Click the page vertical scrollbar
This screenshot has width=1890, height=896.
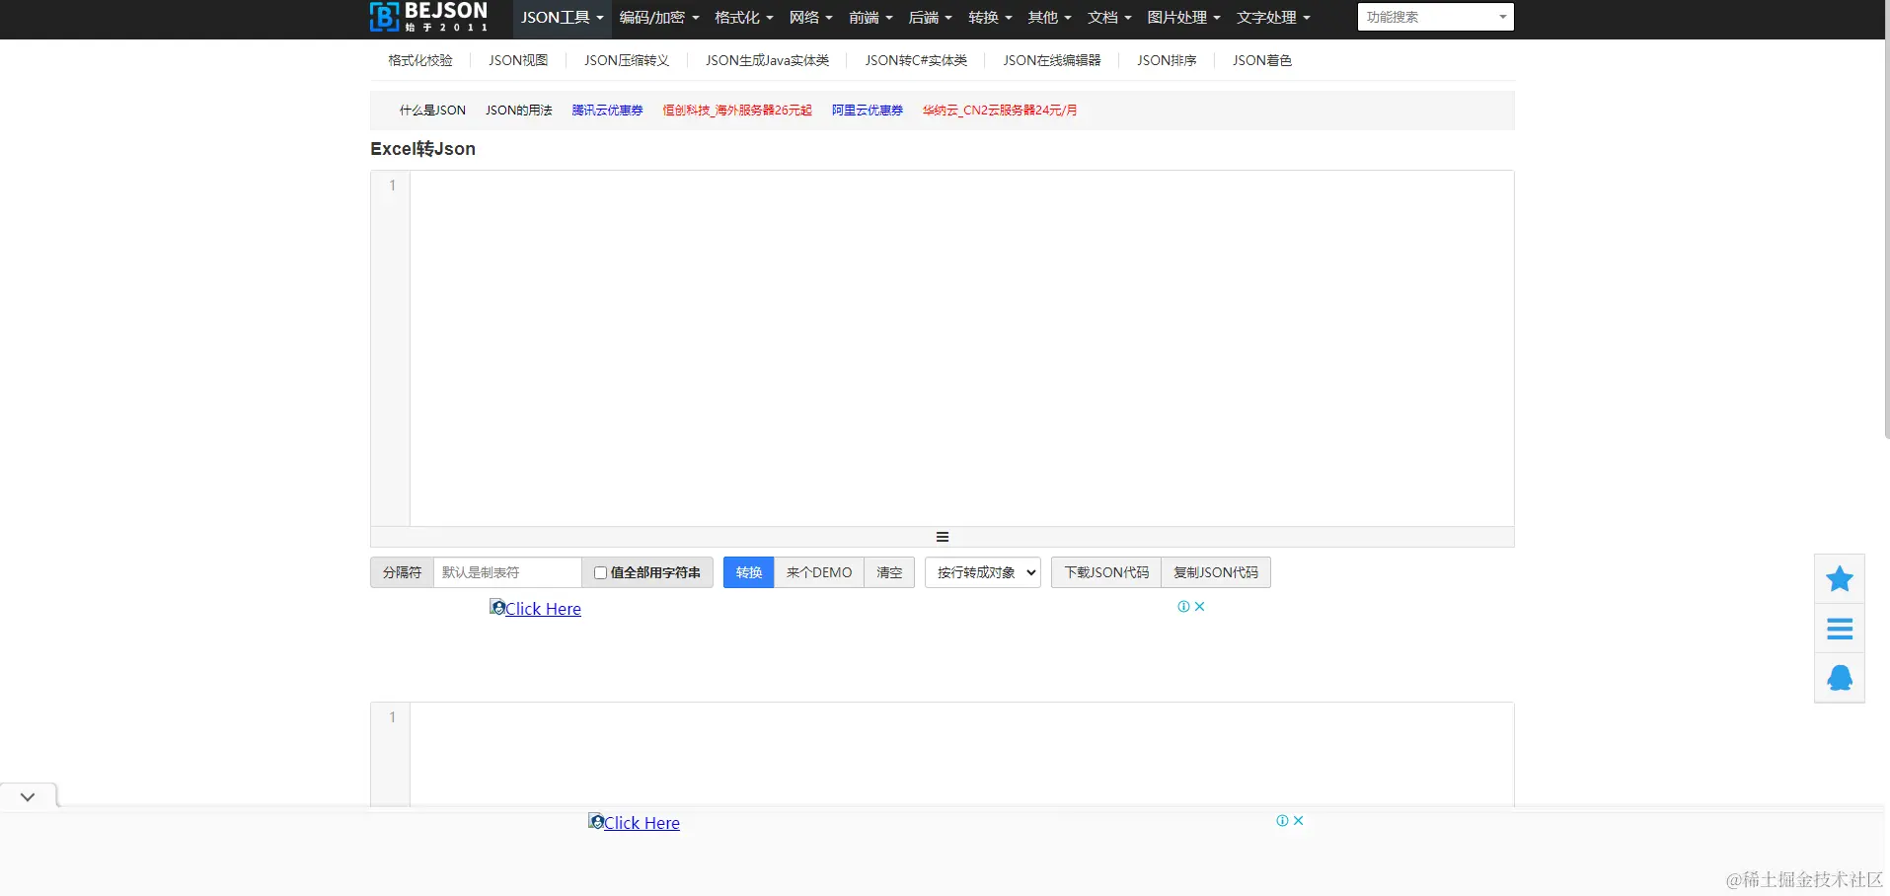pos(1886,219)
